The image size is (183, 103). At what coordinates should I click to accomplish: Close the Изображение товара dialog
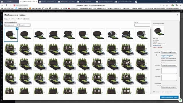point(178,15)
